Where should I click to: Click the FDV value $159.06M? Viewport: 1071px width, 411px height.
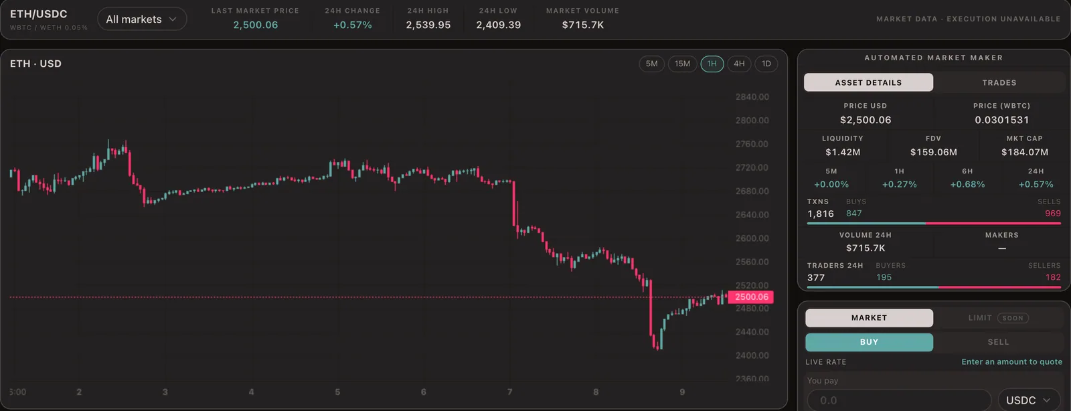933,152
